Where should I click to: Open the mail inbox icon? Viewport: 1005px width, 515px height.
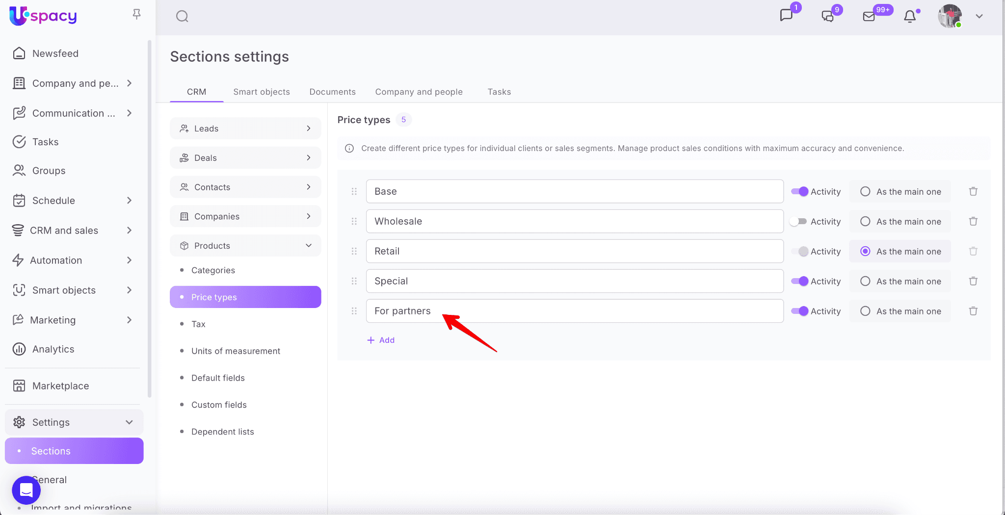click(869, 17)
